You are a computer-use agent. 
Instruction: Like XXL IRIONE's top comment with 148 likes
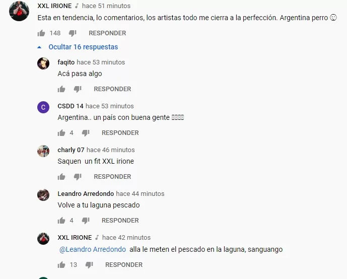point(41,33)
